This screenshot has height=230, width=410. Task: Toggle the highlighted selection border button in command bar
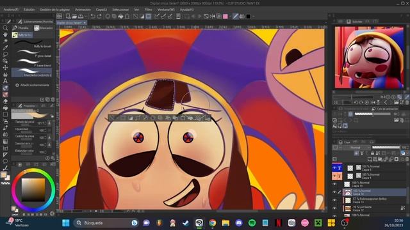point(149,17)
